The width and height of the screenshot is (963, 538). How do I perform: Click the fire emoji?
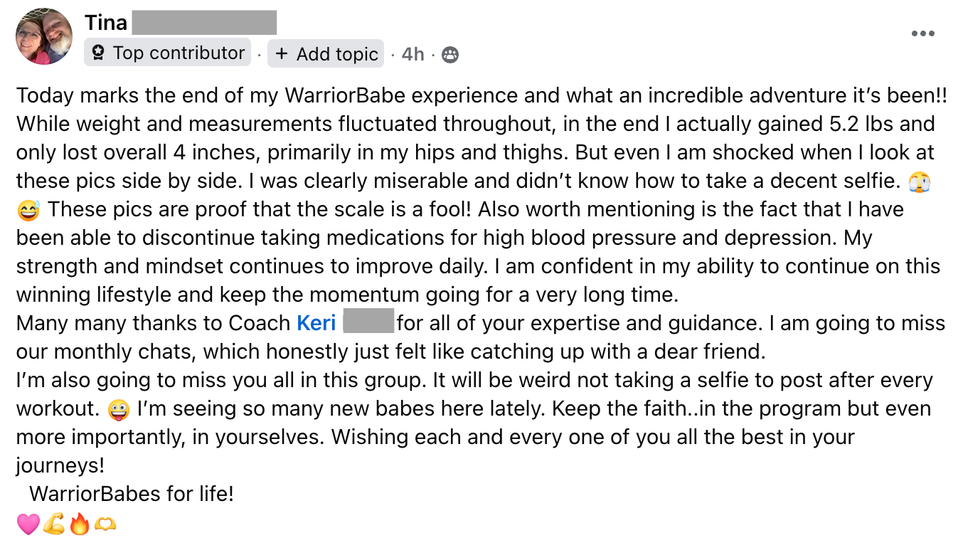(80, 524)
